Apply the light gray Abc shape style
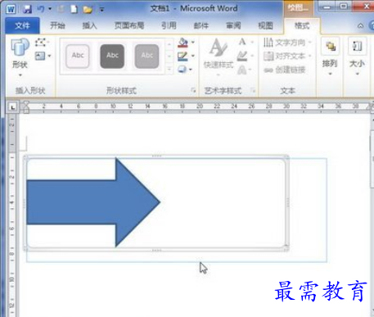This screenshot has height=317, width=374. click(x=146, y=56)
